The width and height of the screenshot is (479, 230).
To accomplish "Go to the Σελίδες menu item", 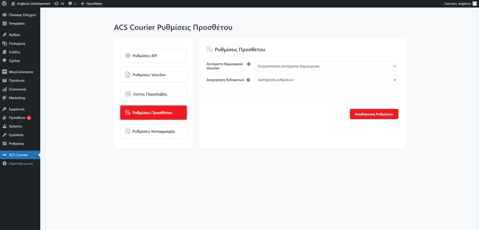I will click(x=20, y=52).
